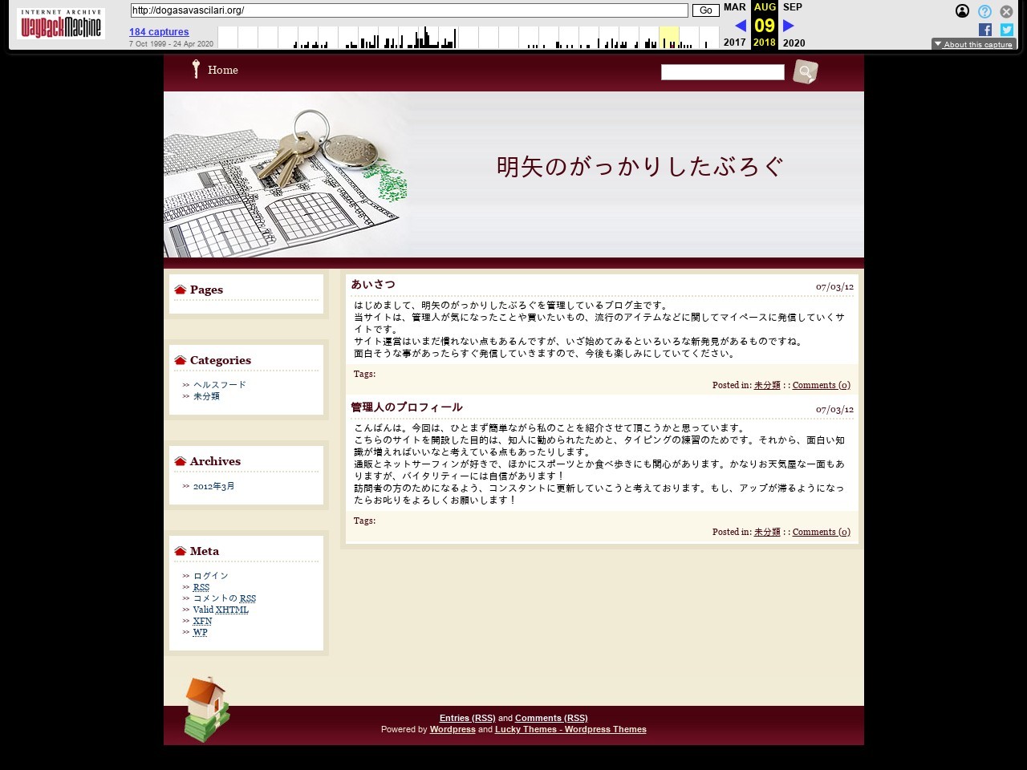Viewport: 1027px width, 770px height.
Task: Open the Home menu item
Action: 222,71
